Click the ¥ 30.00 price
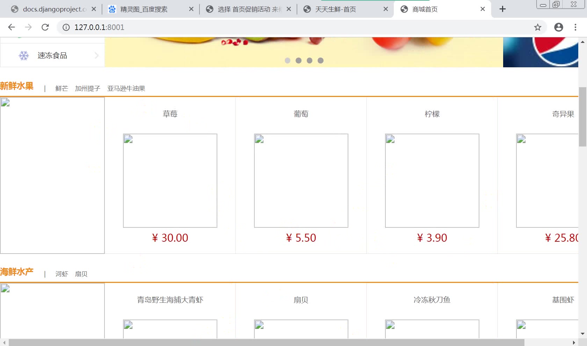Screen dimensions: 587x346 170,238
